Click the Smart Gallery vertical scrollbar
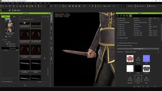 tap(48, 71)
